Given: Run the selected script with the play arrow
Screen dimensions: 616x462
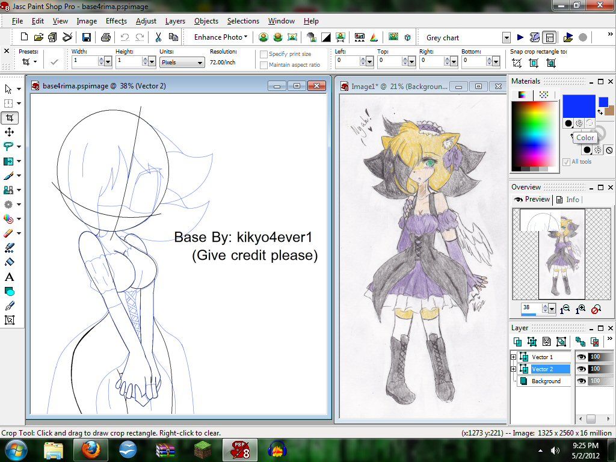Looking at the screenshot, I should (520, 37).
